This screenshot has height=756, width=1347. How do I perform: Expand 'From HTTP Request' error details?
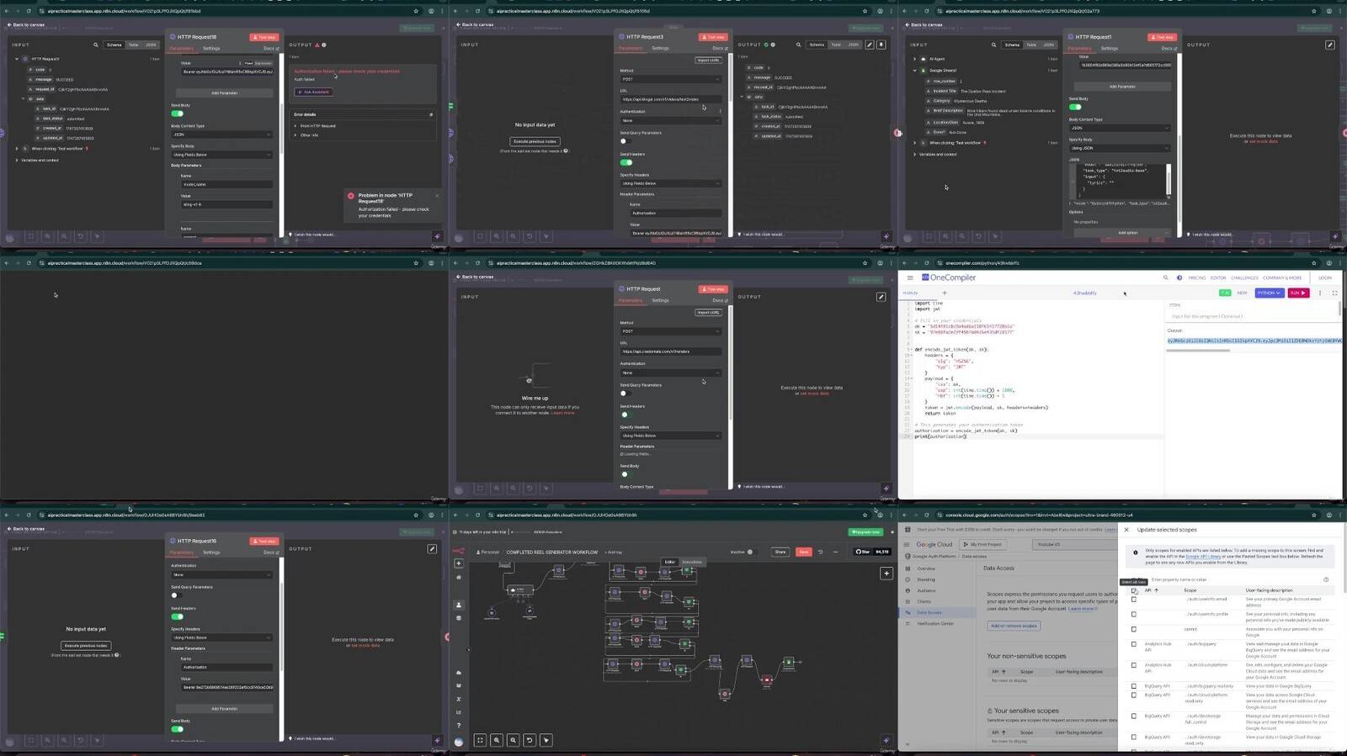pos(295,125)
